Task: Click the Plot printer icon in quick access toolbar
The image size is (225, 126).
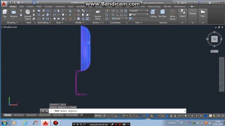Action: pyautogui.click(x=19, y=2)
